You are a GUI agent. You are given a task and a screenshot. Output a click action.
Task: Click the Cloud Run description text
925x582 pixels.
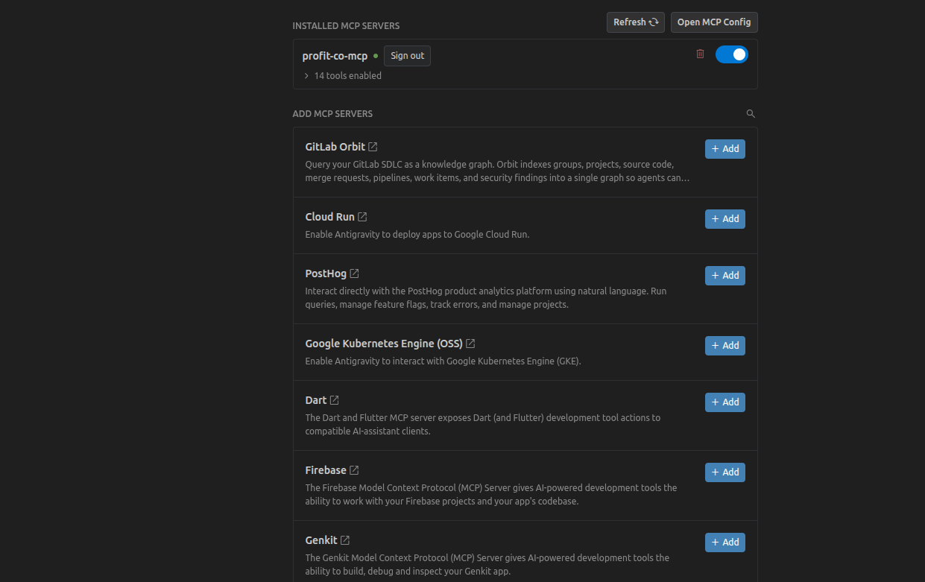point(417,234)
